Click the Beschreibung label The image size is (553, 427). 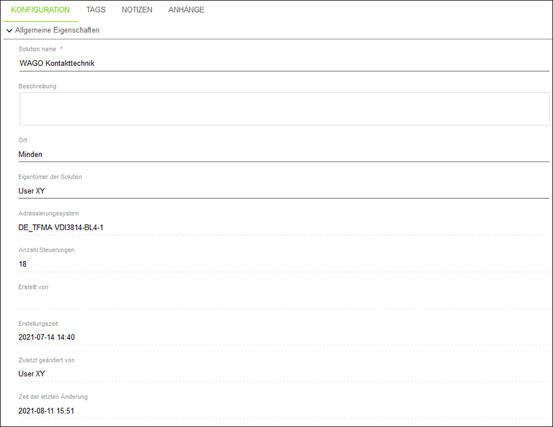coord(37,86)
